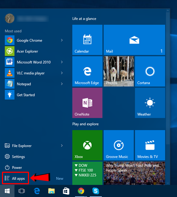The image size is (177, 197).
Task: Click the Settings gear icon
Action: pos(7,157)
